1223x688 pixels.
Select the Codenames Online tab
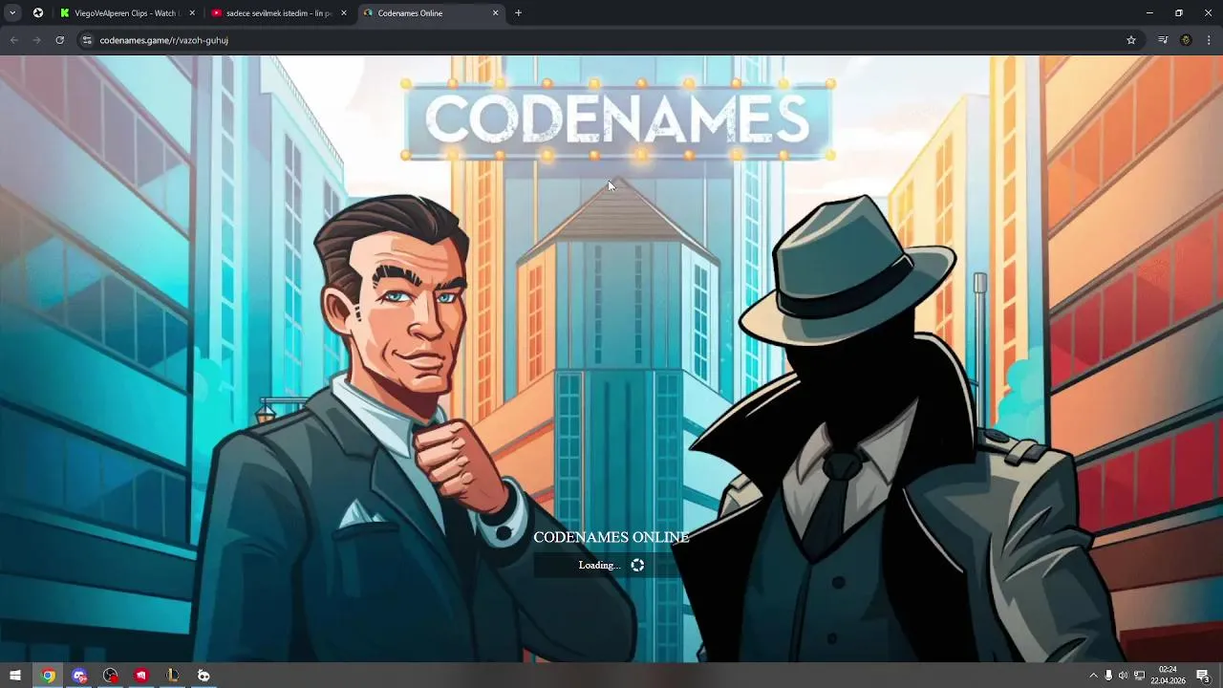coord(432,13)
